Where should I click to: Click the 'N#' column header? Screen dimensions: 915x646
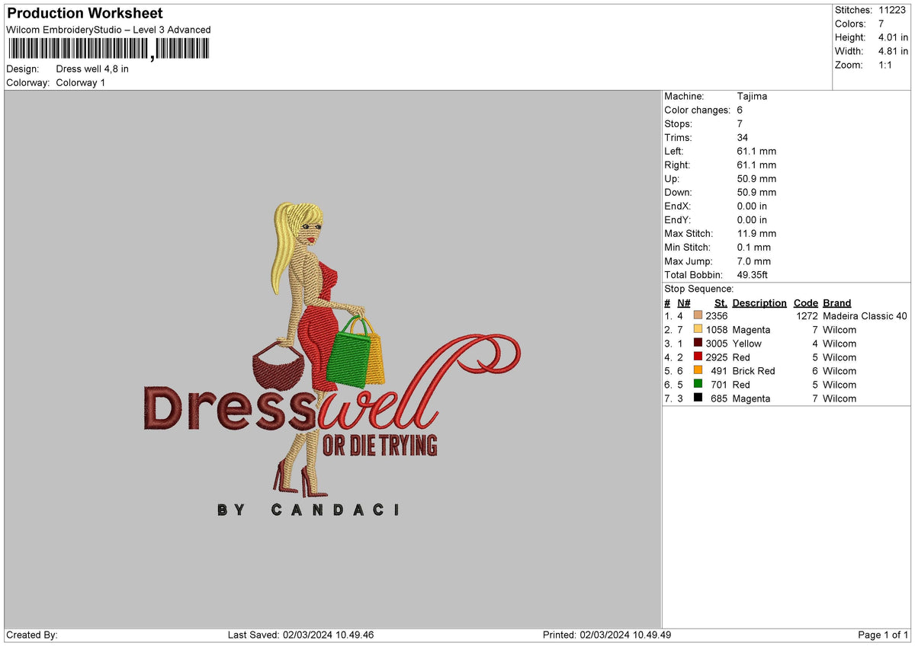coord(683,302)
